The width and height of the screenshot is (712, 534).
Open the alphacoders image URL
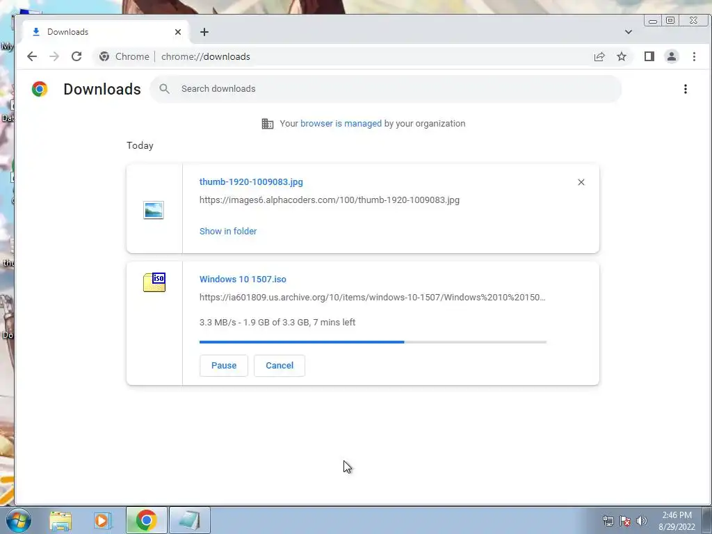[x=329, y=200]
